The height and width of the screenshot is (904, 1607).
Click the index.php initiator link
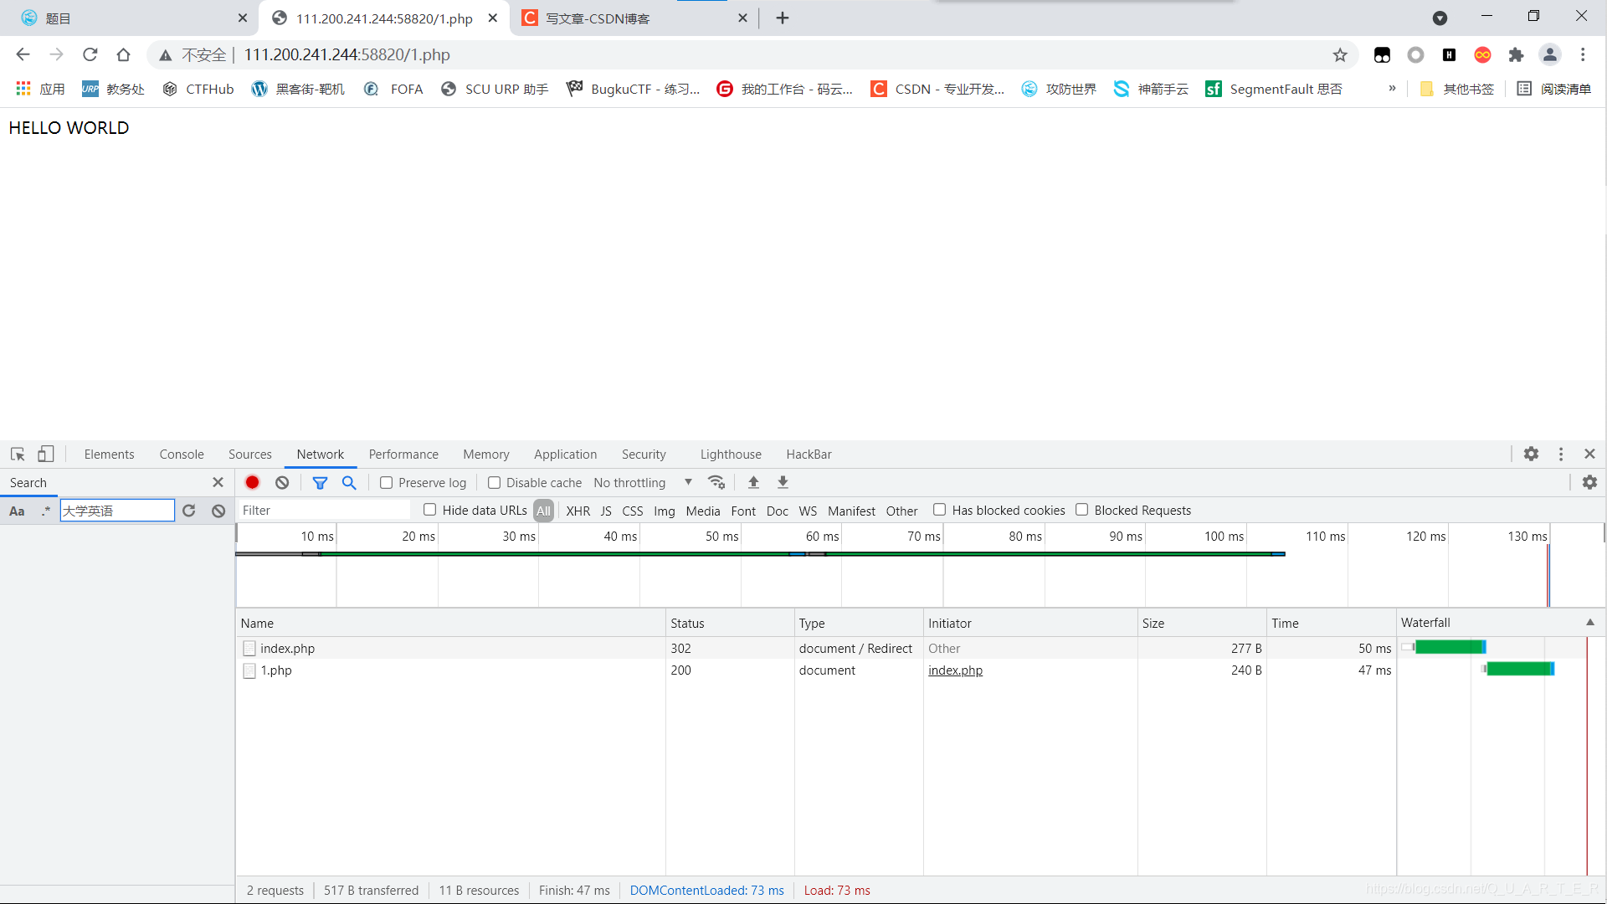click(955, 670)
